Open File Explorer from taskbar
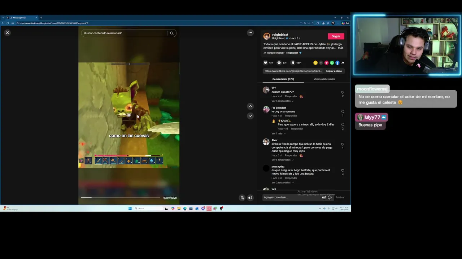This screenshot has height=259, width=462. 179,208
